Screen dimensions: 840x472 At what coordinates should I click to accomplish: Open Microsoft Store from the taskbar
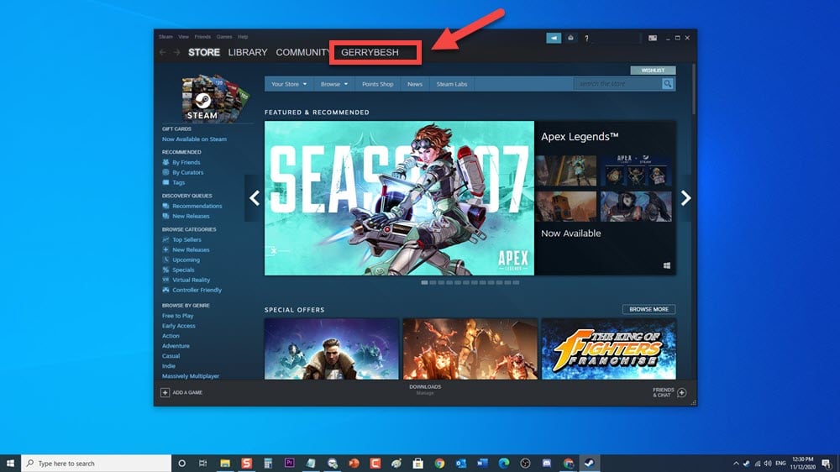pos(417,464)
